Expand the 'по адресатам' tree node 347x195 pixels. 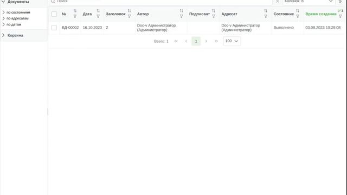(3, 18)
